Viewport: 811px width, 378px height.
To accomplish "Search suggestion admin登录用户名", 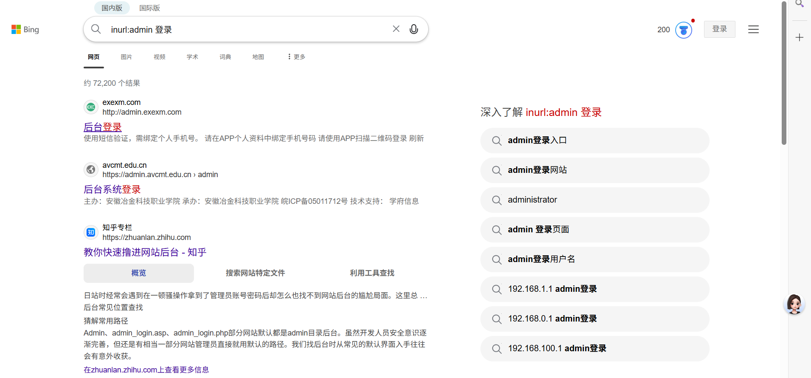I will [595, 260].
